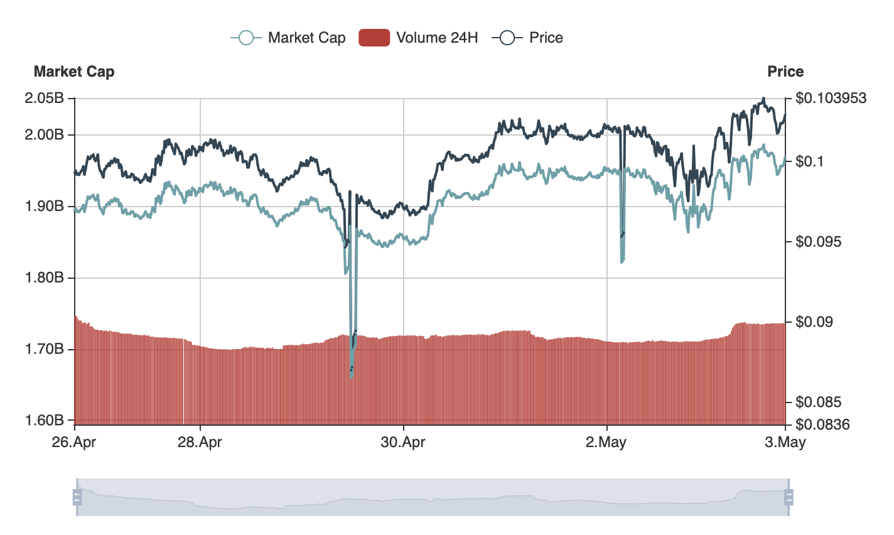Viewport: 894px width, 535px height.
Task: Toggle the Price series via legend text
Action: (546, 38)
